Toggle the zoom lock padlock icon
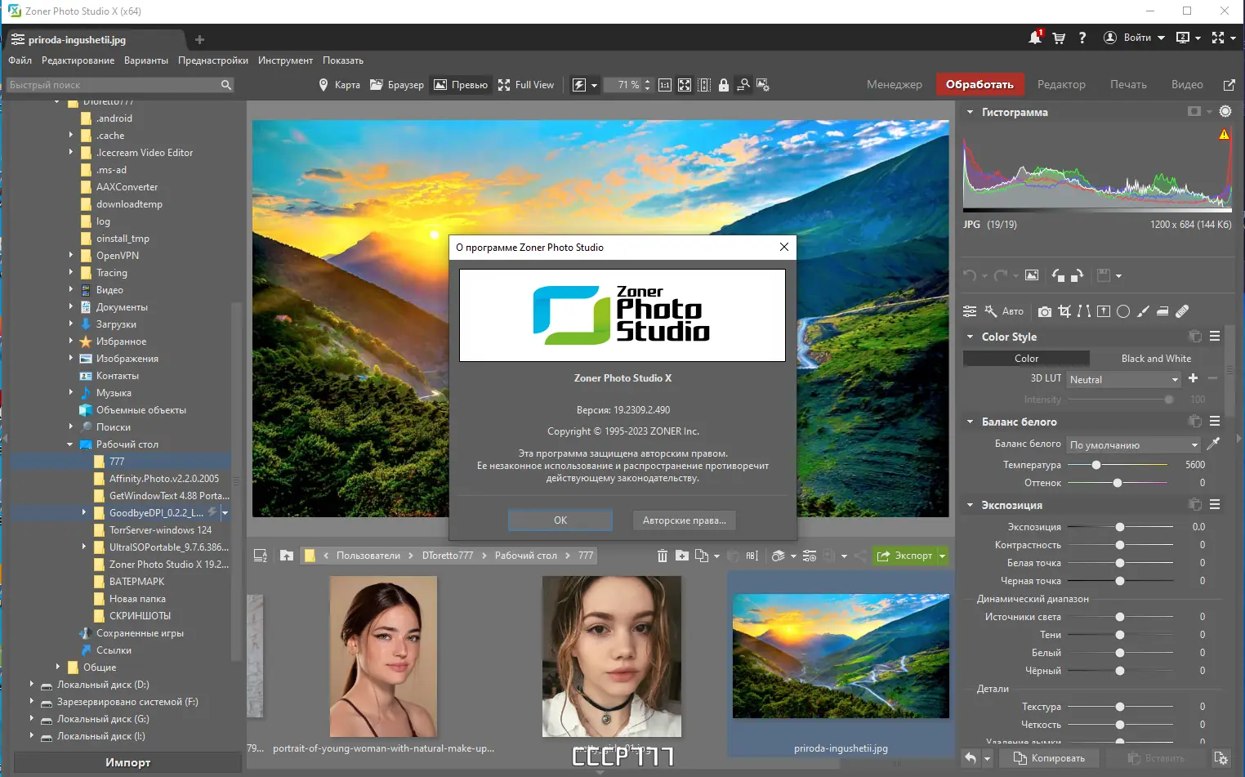Image resolution: width=1245 pixels, height=777 pixels. coord(724,85)
